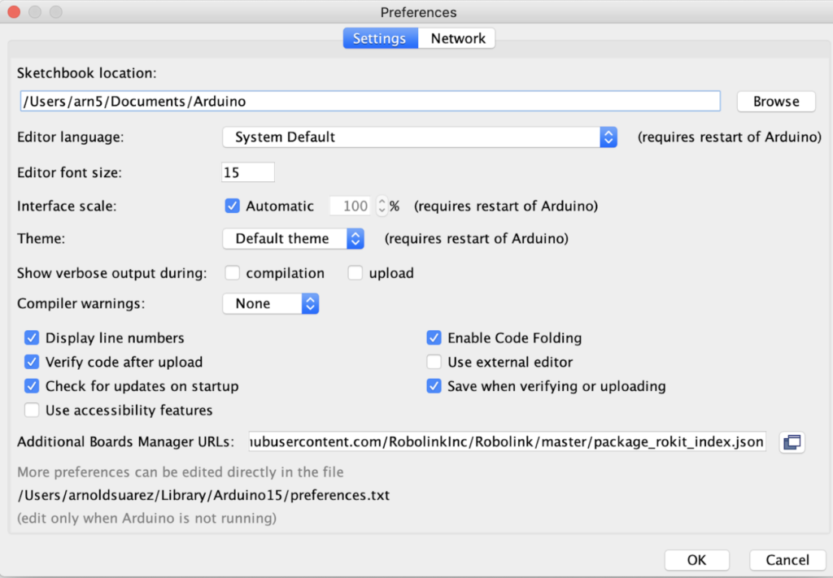Click the red close window button
The width and height of the screenshot is (833, 578).
coord(15,12)
